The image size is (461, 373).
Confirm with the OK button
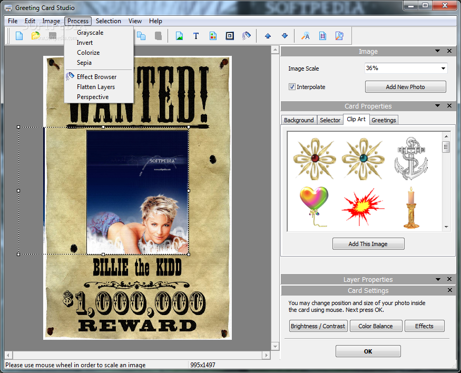coord(368,351)
